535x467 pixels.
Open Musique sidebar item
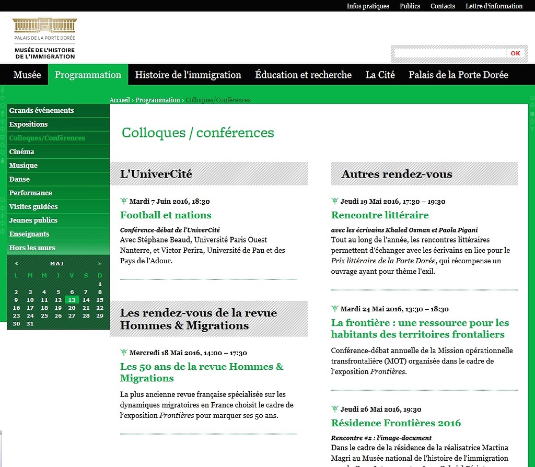click(x=58, y=166)
